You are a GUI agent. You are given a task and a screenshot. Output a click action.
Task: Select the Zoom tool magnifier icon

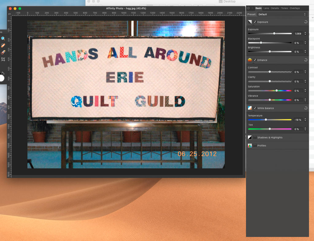3,39
